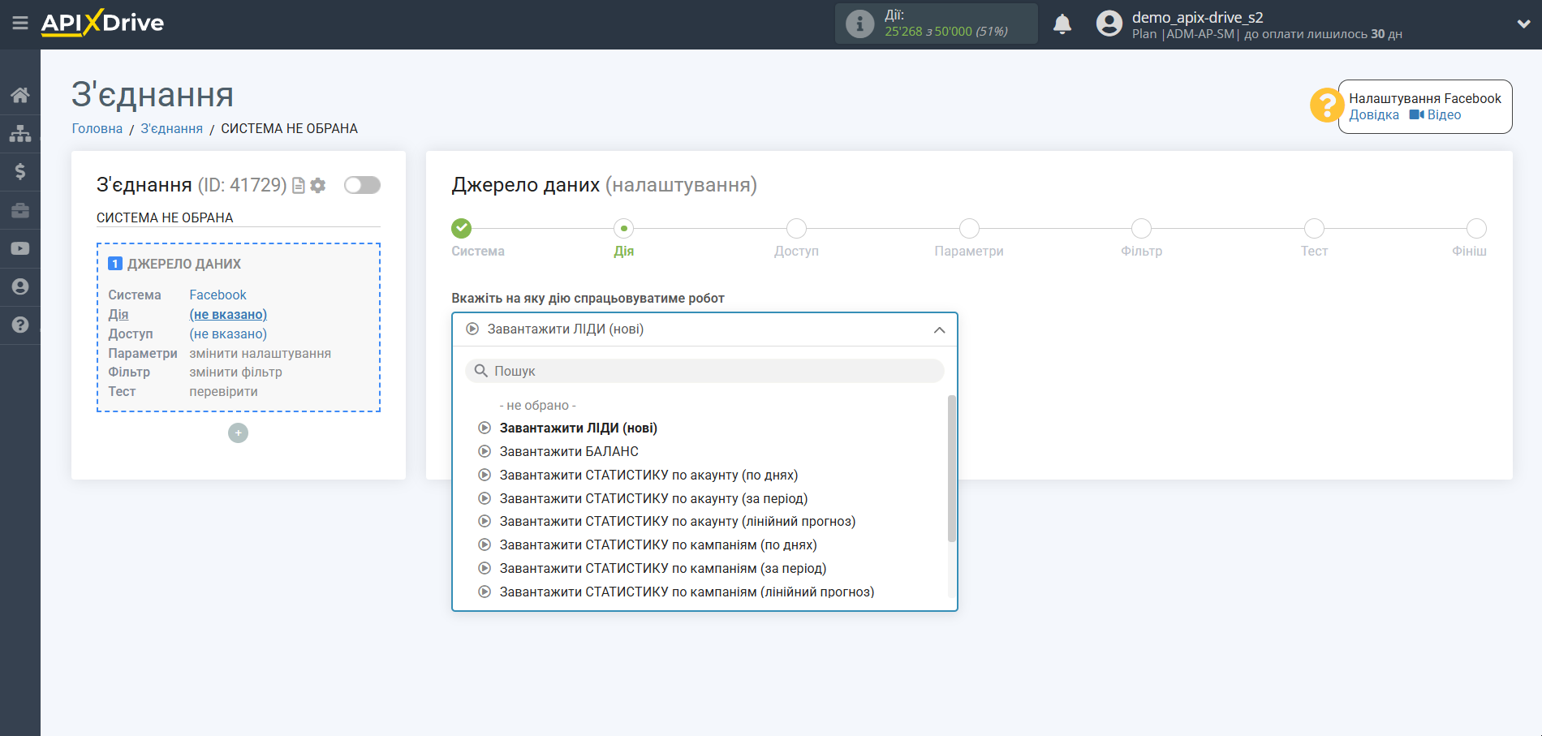Click the 'Пошук' search field

click(x=704, y=371)
